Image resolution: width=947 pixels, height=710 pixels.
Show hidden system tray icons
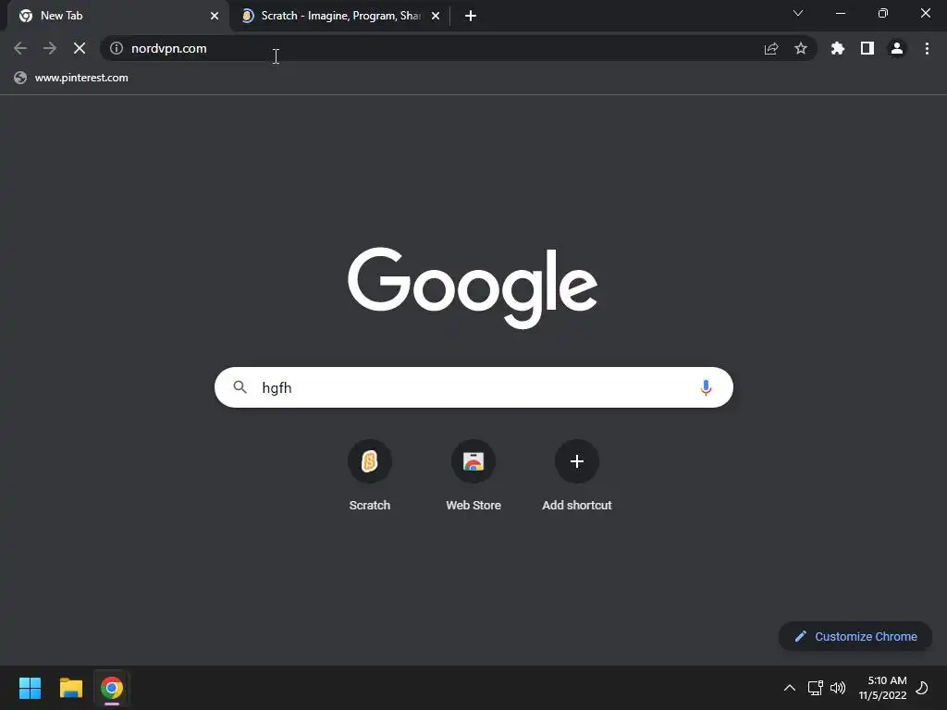[790, 688]
